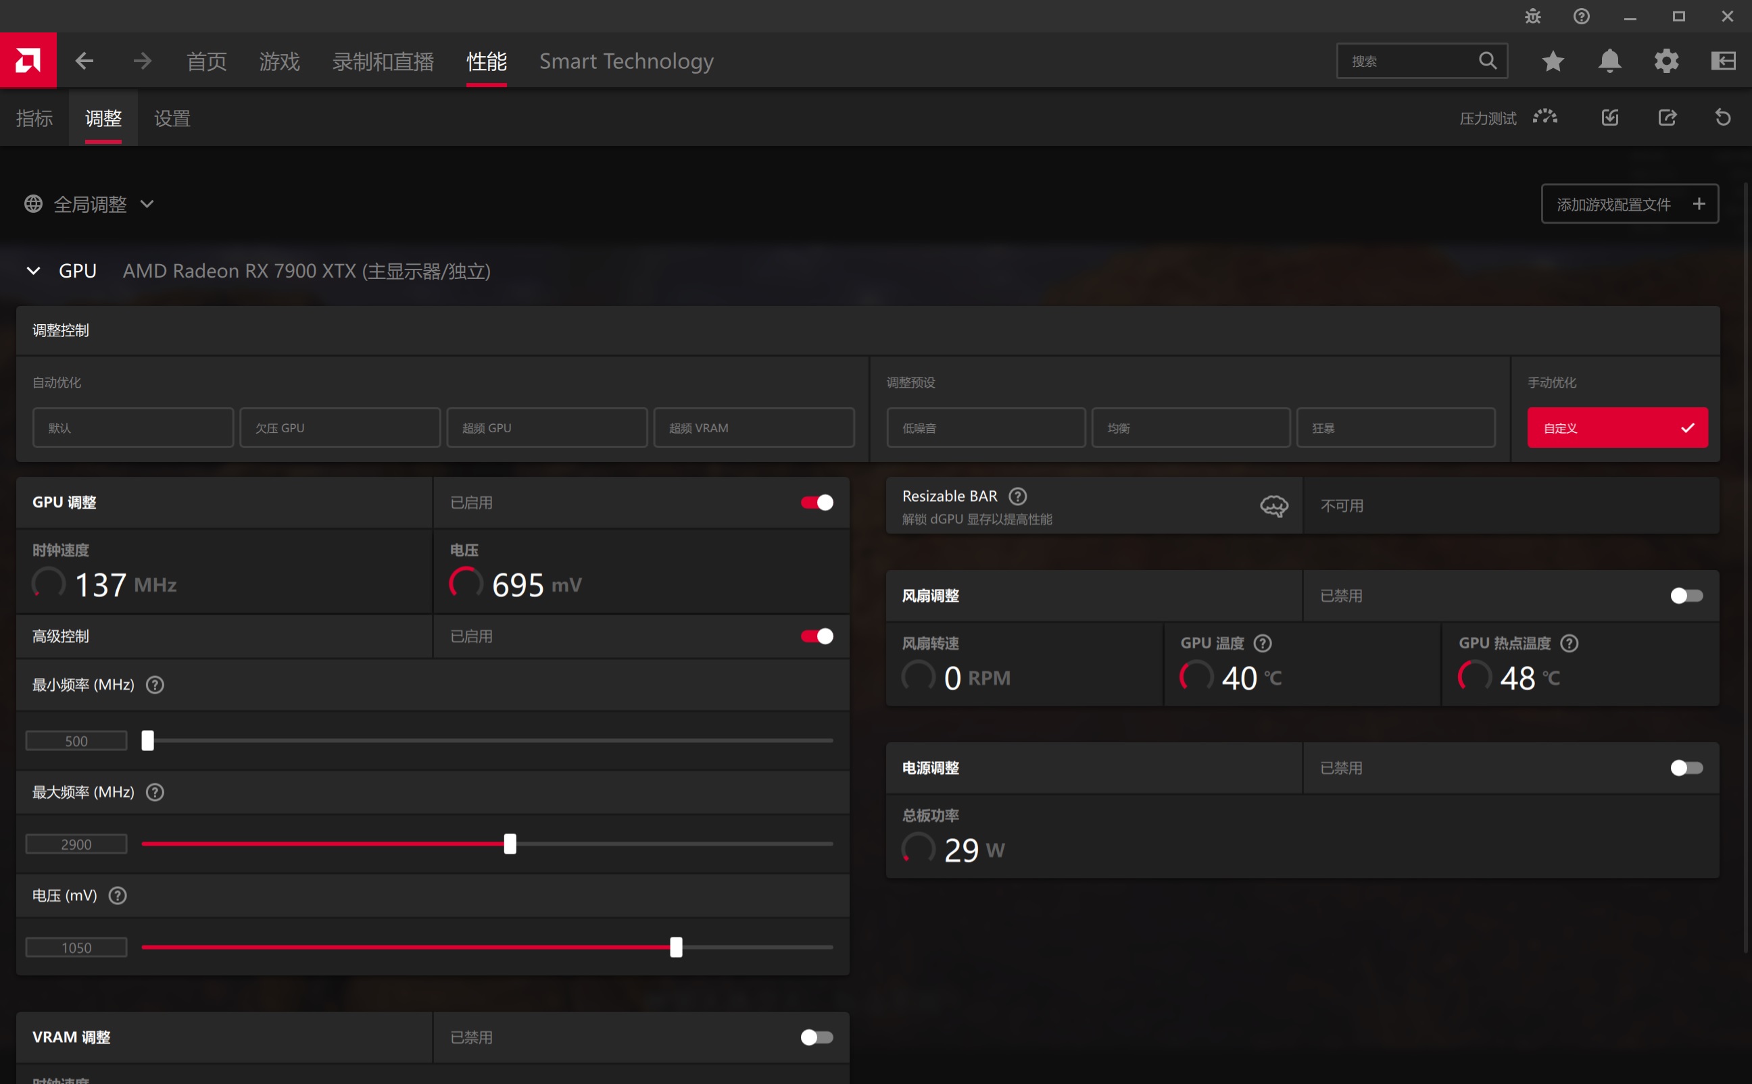Switch to the 设置 subtab

(x=172, y=118)
